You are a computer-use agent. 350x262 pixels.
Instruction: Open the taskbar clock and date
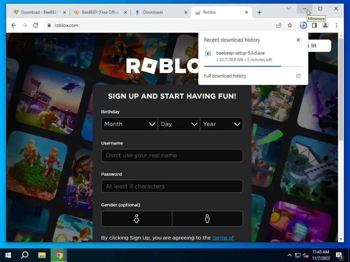click(x=321, y=255)
